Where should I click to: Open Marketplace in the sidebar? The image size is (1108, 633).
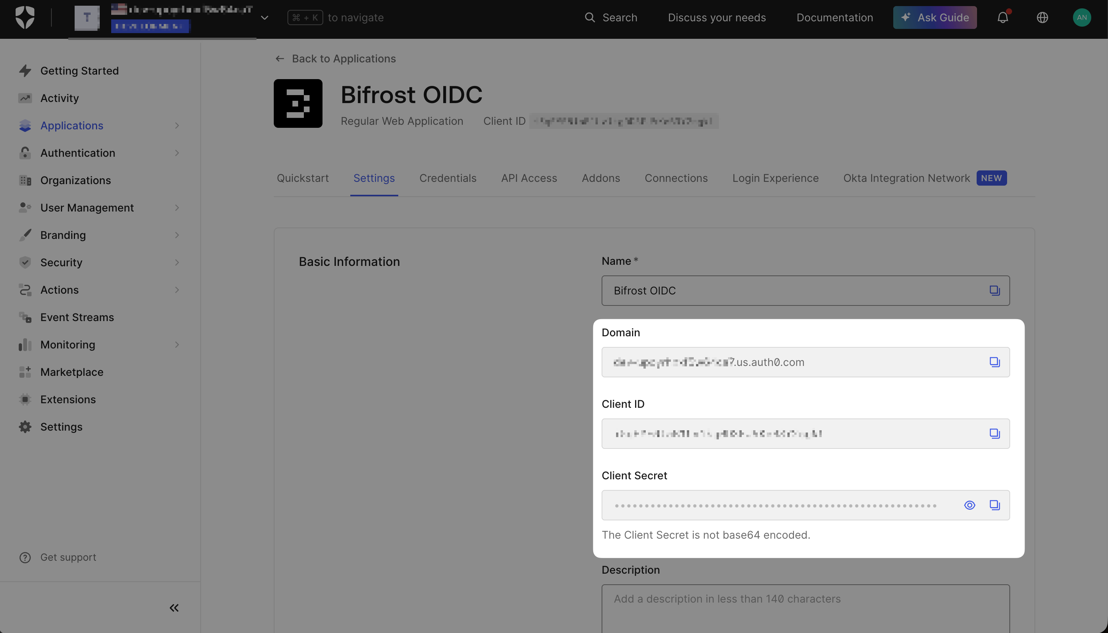pos(72,372)
